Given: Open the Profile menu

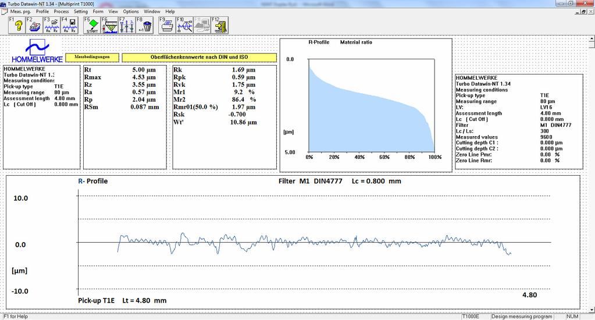Looking at the screenshot, I should pos(42,12).
